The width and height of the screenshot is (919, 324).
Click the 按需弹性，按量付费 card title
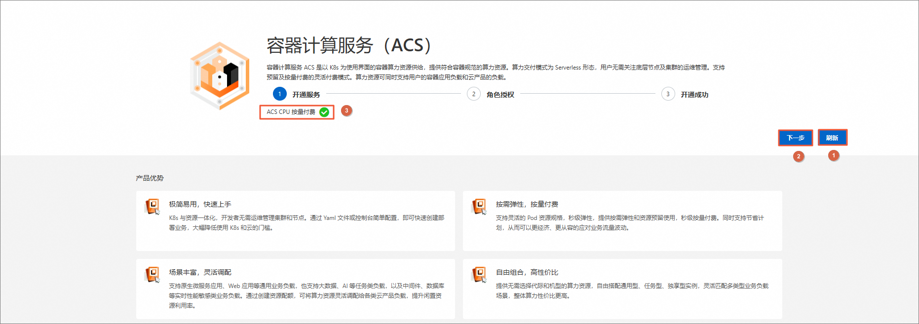click(x=527, y=204)
